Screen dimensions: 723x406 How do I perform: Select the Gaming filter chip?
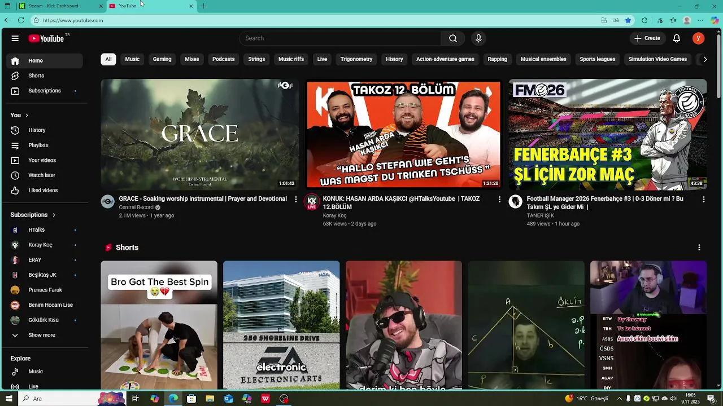[162, 59]
